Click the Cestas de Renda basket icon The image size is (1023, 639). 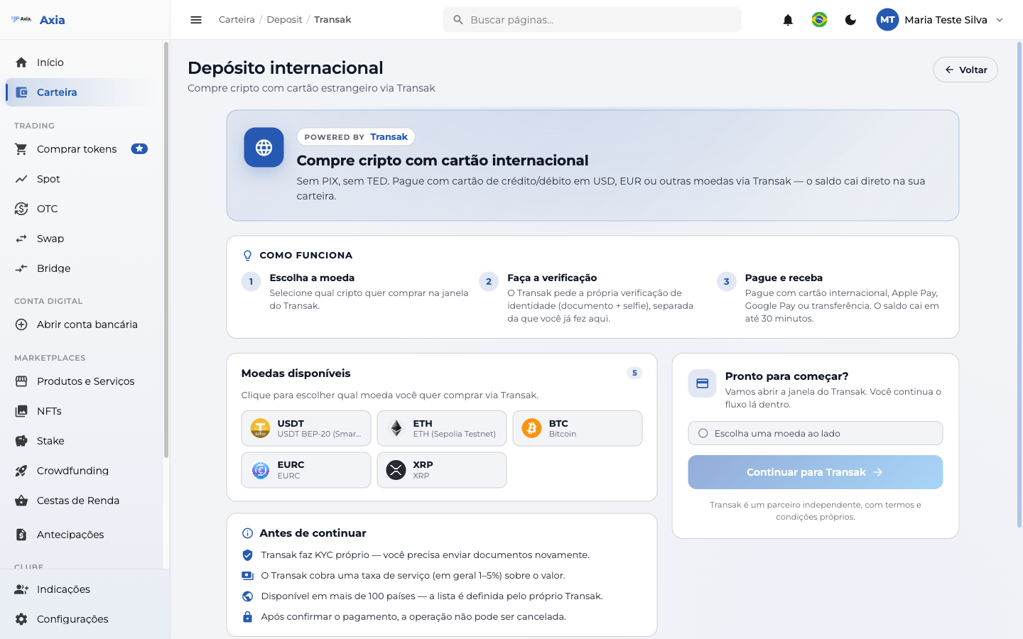[x=21, y=501]
